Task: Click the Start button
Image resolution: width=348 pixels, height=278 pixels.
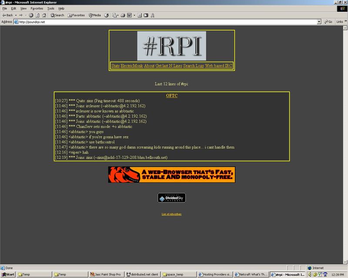Action: coord(8,275)
